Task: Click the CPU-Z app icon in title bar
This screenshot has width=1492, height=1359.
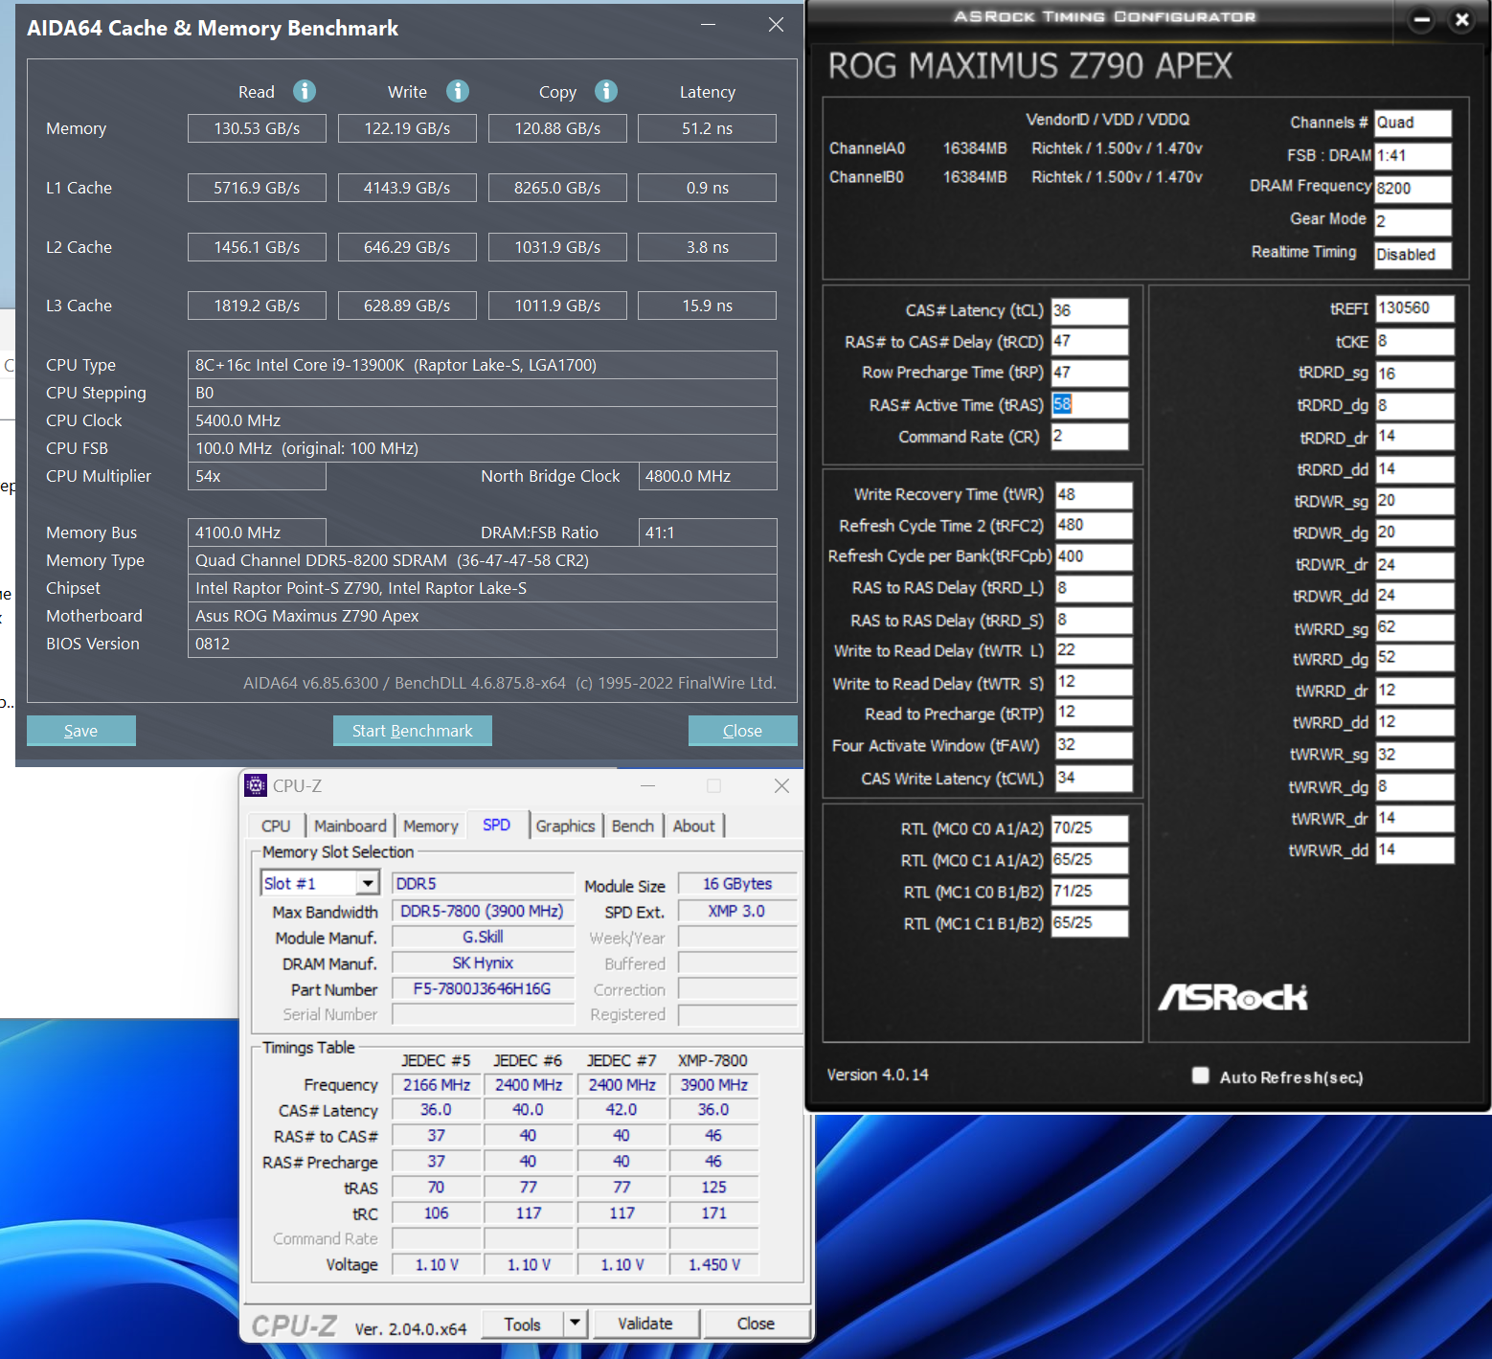Action: click(256, 785)
